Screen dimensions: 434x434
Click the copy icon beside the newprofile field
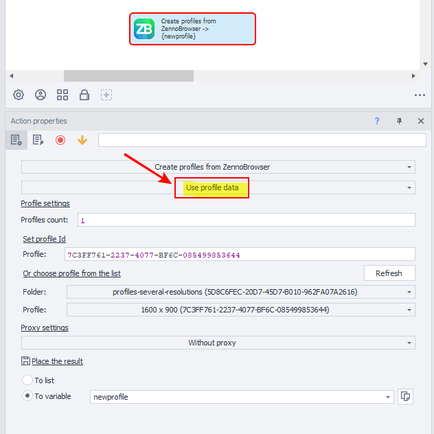[x=405, y=397]
